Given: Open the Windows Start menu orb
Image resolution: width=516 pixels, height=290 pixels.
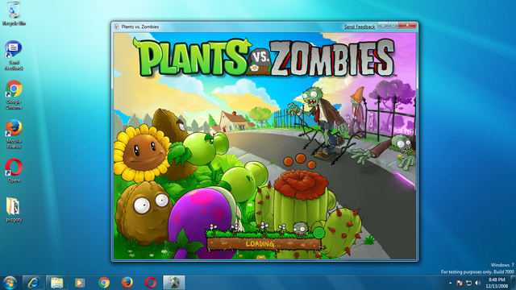Looking at the screenshot, I should point(10,283).
